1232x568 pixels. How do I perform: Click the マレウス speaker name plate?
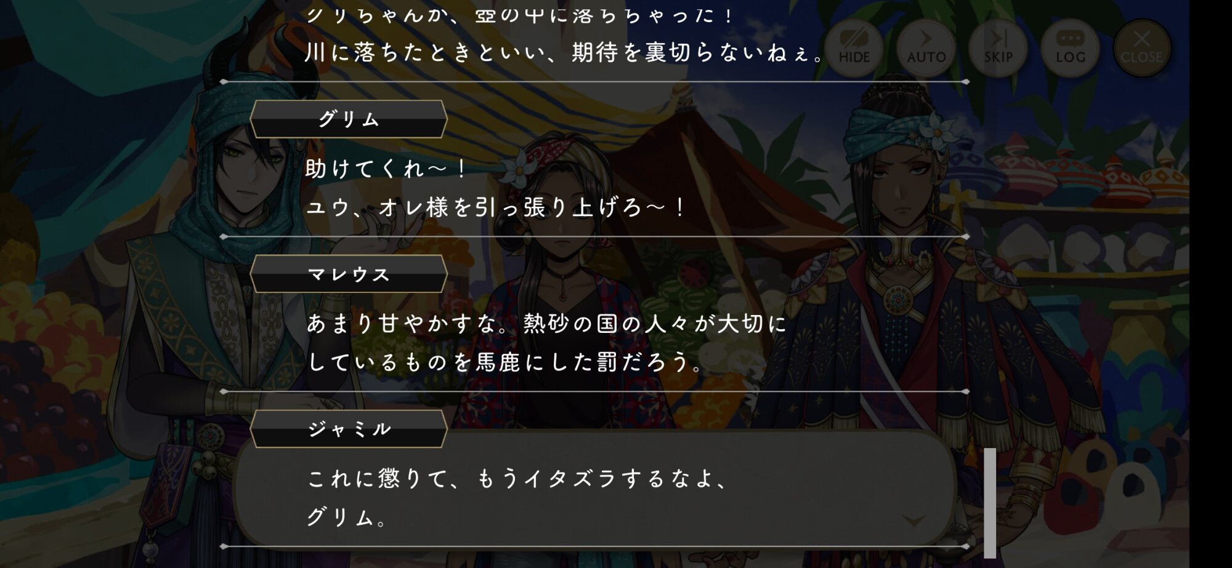tap(349, 274)
